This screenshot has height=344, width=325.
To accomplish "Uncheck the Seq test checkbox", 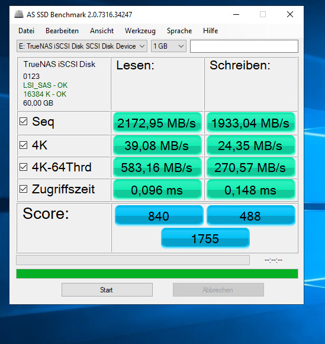I will (24, 122).
